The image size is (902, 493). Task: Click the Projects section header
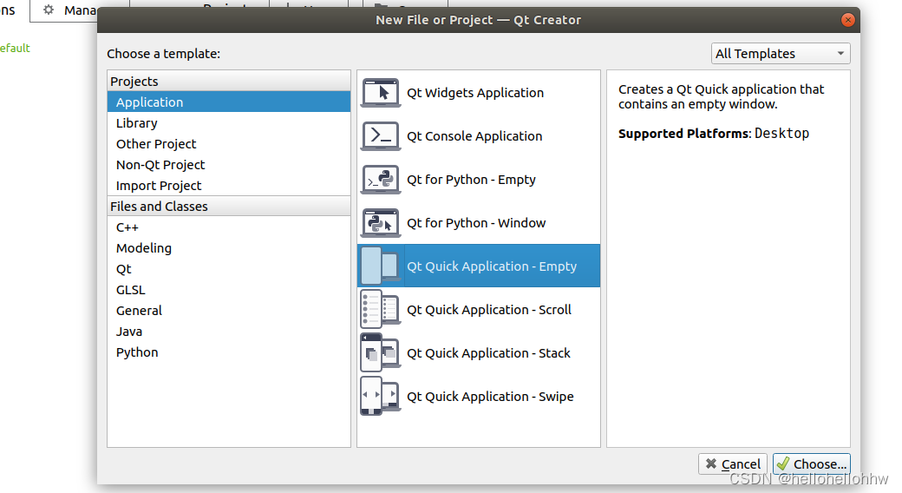coord(229,82)
